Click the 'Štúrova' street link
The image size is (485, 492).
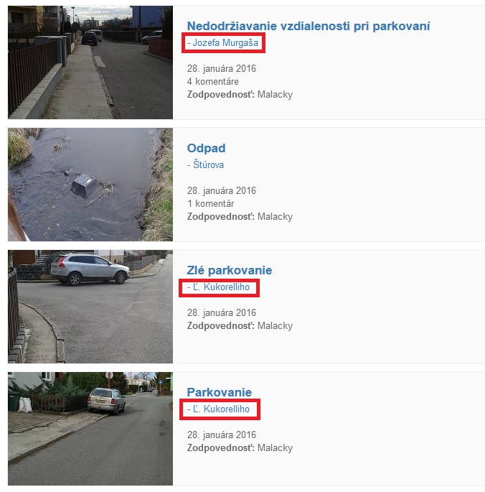pyautogui.click(x=205, y=164)
